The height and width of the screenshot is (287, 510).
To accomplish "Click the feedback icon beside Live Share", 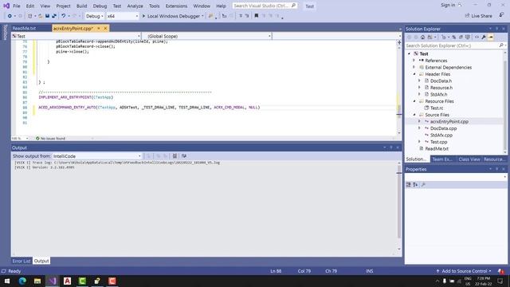I will pos(501,15).
